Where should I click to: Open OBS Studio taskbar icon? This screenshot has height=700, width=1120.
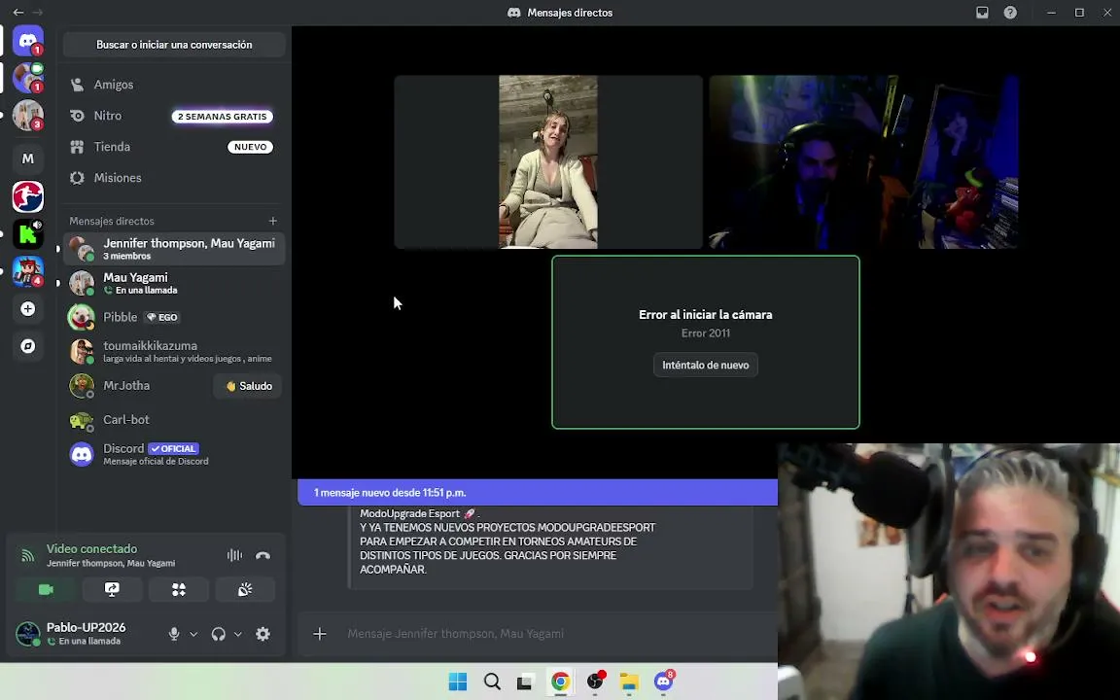(595, 682)
